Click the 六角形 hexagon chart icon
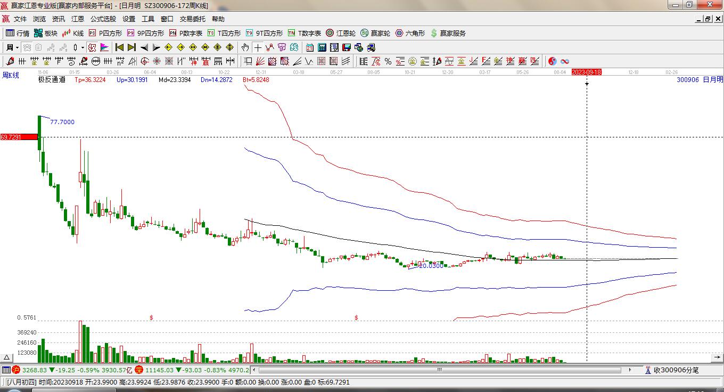The width and height of the screenshot is (724, 392). pyautogui.click(x=410, y=33)
